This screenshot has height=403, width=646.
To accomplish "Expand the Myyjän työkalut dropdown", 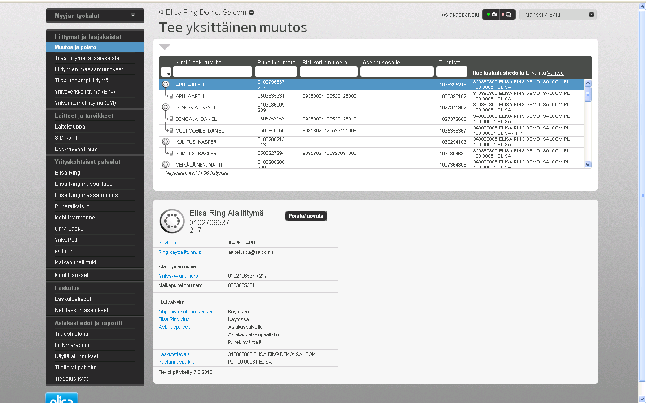I will (x=133, y=15).
